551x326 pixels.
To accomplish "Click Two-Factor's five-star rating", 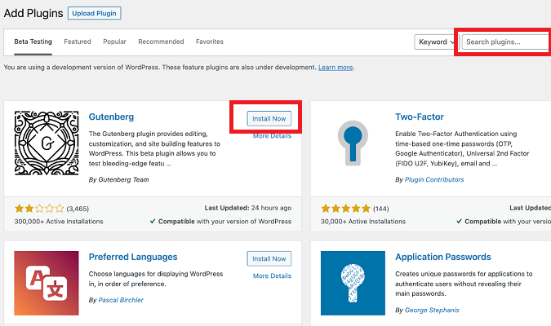I will tap(346, 209).
